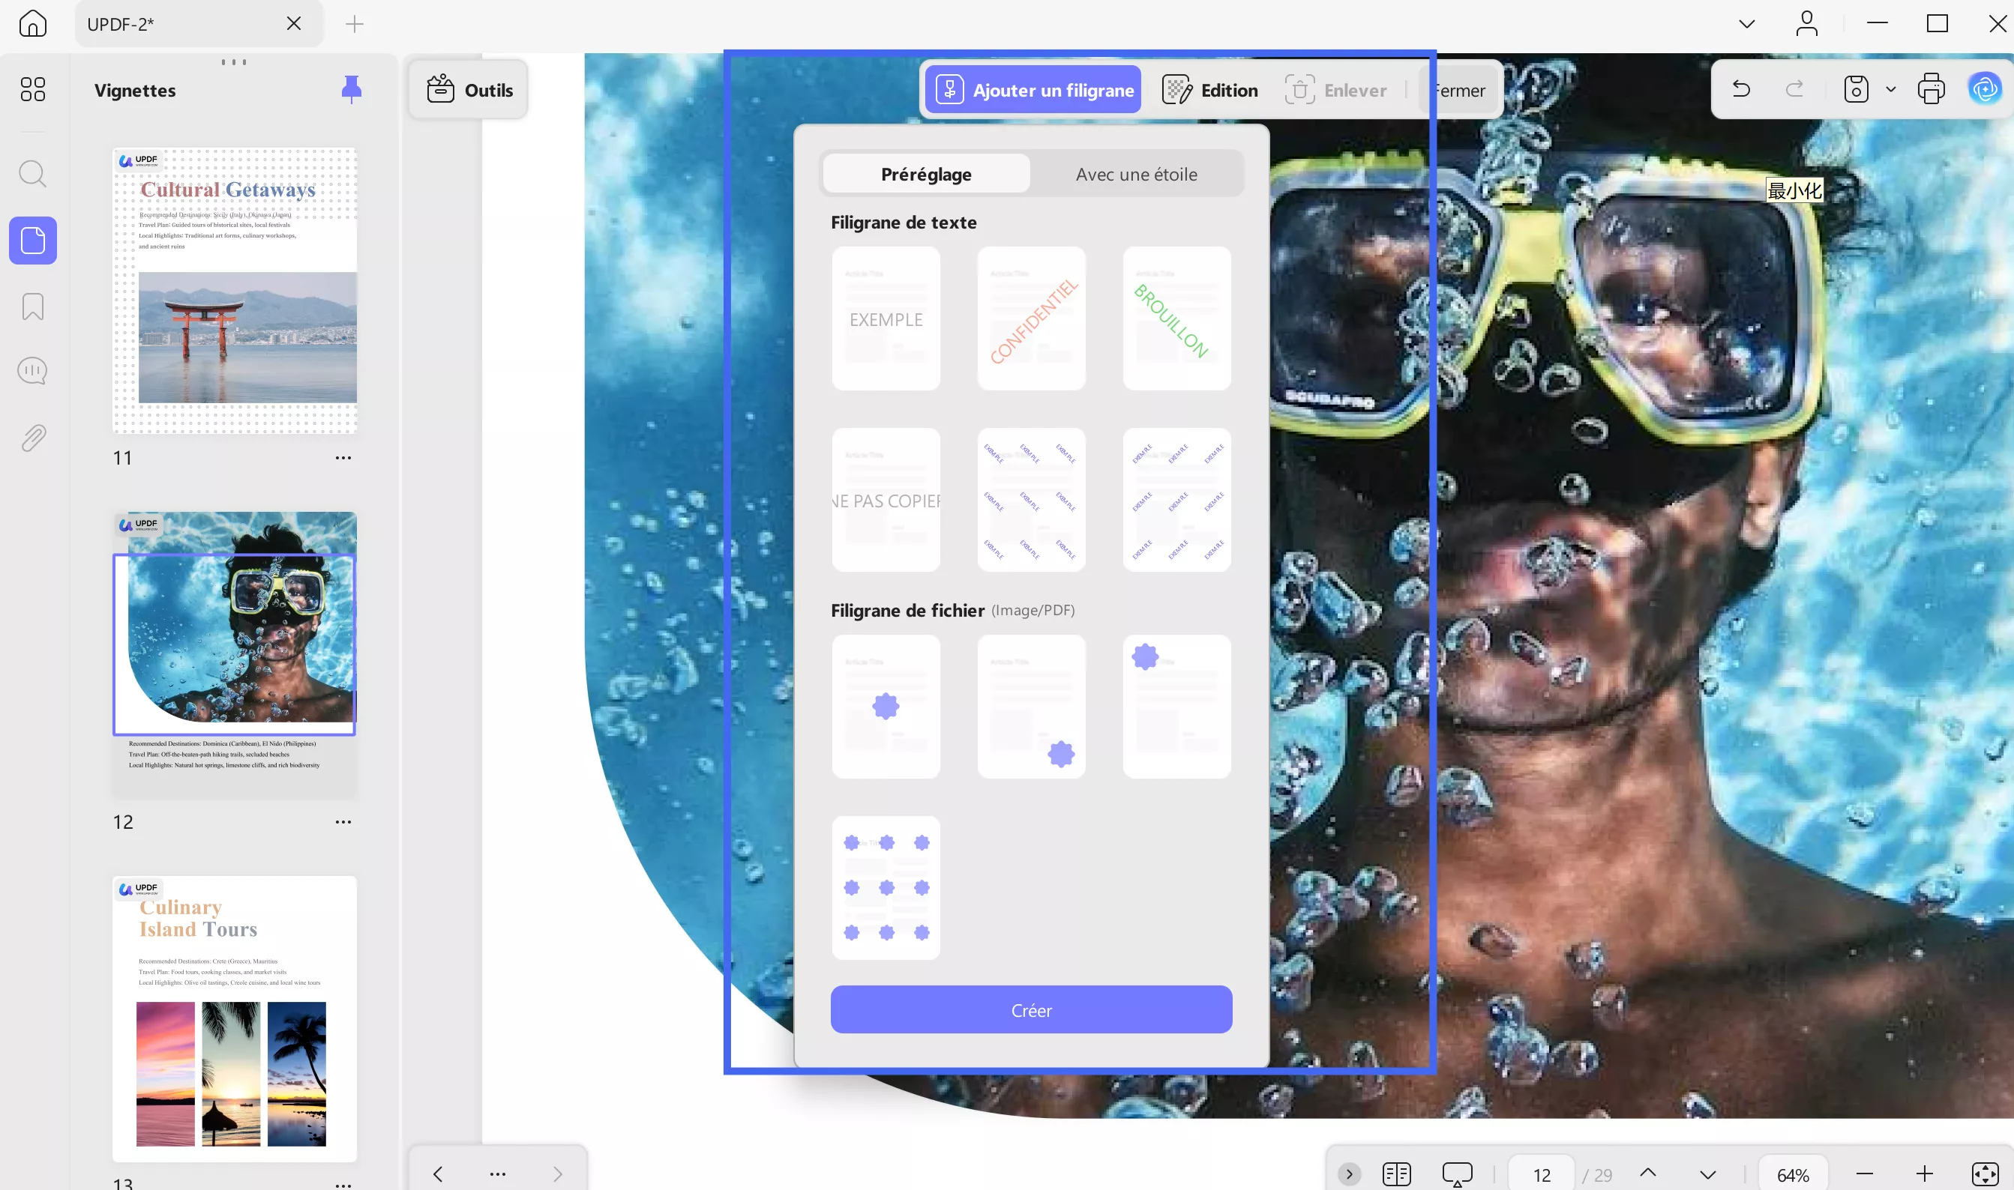The height and width of the screenshot is (1190, 2014).
Task: Pick the CONFIDENTIEL watermark preset
Action: [1031, 318]
